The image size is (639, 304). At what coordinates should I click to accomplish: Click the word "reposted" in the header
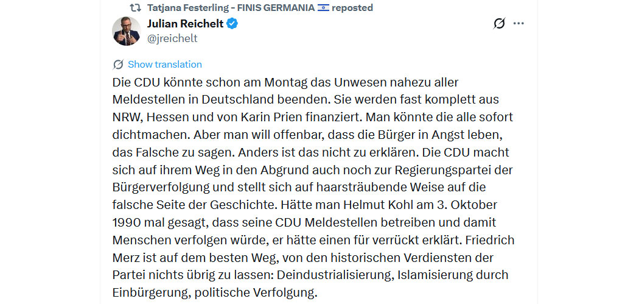[354, 8]
